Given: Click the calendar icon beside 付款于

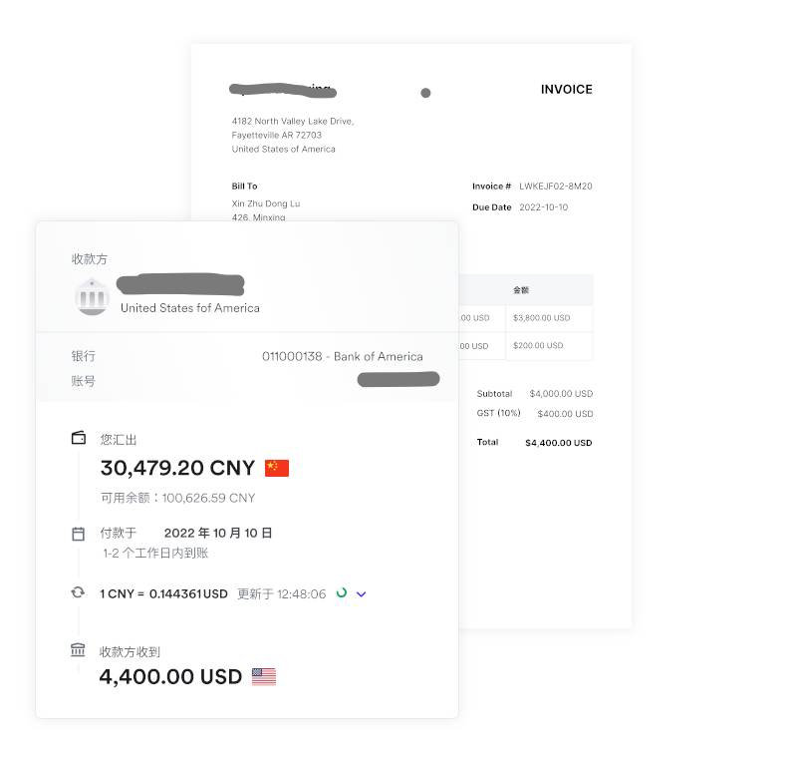Looking at the screenshot, I should (79, 534).
